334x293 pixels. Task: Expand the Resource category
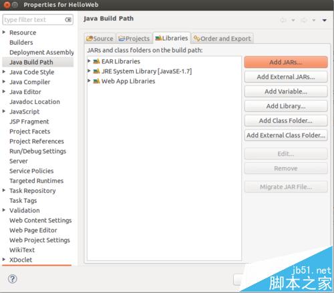click(x=4, y=32)
